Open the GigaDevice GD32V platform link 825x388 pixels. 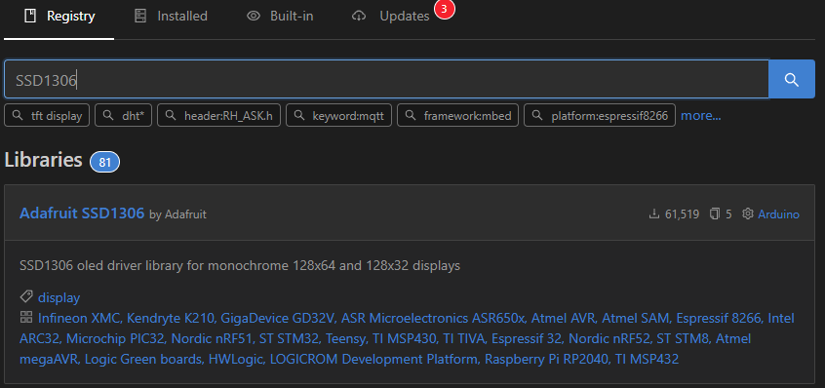(x=277, y=318)
